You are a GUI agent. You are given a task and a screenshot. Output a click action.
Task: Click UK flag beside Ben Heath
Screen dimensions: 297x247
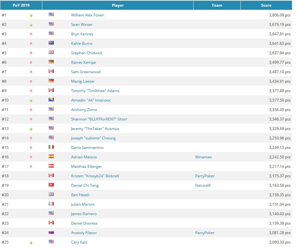[x=51, y=194]
